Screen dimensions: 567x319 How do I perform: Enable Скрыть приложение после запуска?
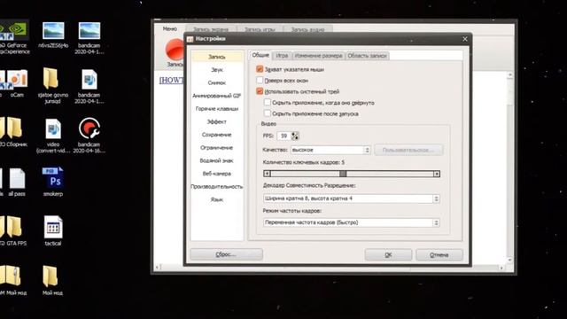[268, 113]
